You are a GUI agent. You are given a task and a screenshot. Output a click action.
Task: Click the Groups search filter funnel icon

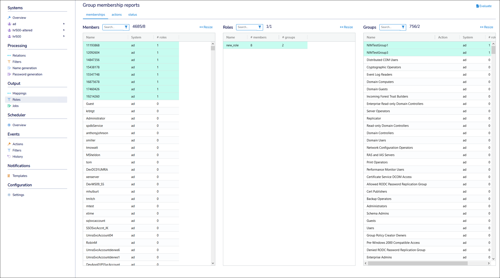pos(403,27)
